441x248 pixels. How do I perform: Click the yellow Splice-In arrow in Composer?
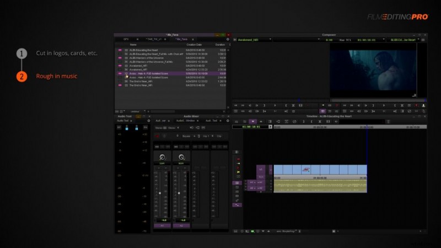[323, 105]
